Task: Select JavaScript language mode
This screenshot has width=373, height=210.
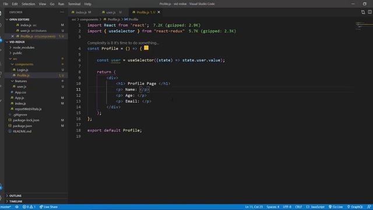Action: 315,207
